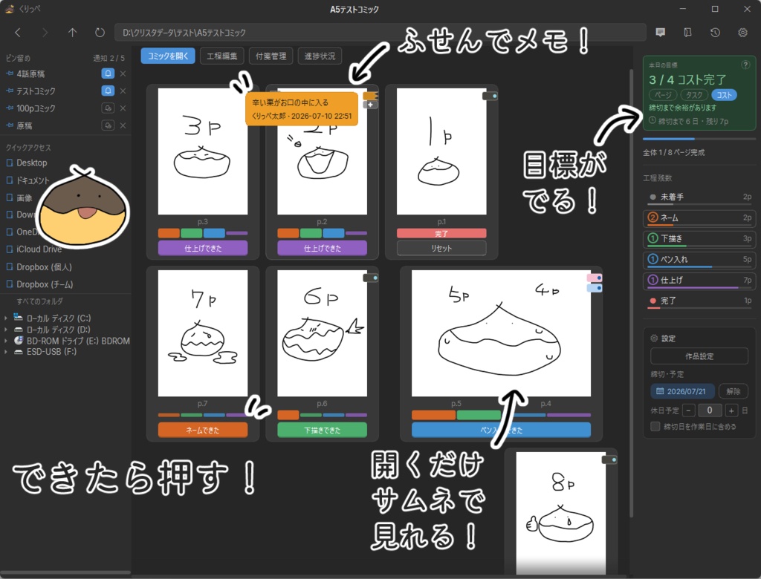The height and width of the screenshot is (579, 761).
Task: Click リセット button under p.1
Action: click(x=441, y=248)
